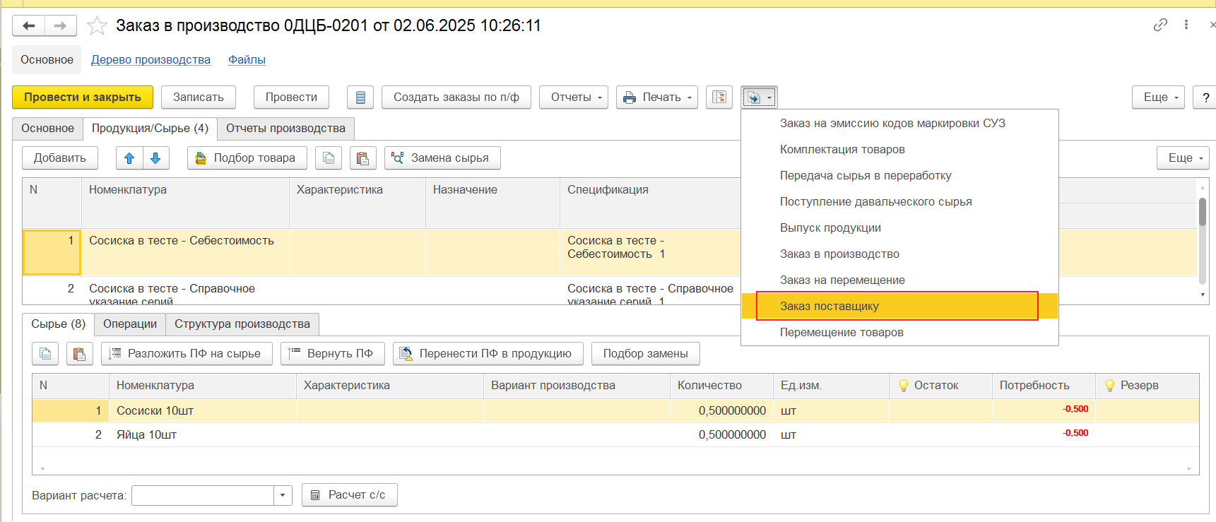Move row up with blue arrow
This screenshot has width=1216, height=522.
tap(129, 158)
